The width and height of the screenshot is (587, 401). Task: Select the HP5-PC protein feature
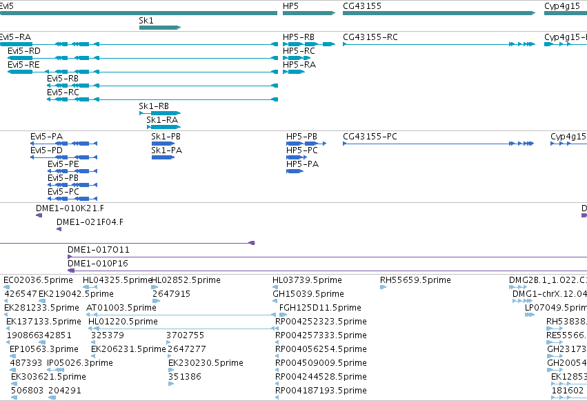pos(297,157)
